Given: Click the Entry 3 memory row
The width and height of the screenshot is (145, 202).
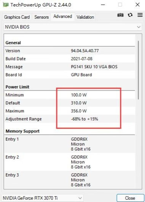Looking at the screenshot, I should [70, 180].
